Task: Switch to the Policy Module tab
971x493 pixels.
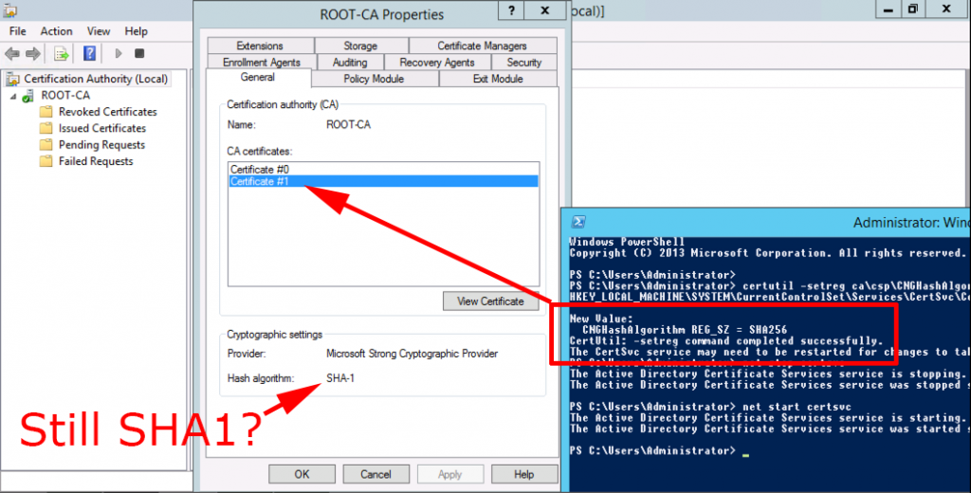Action: (374, 79)
